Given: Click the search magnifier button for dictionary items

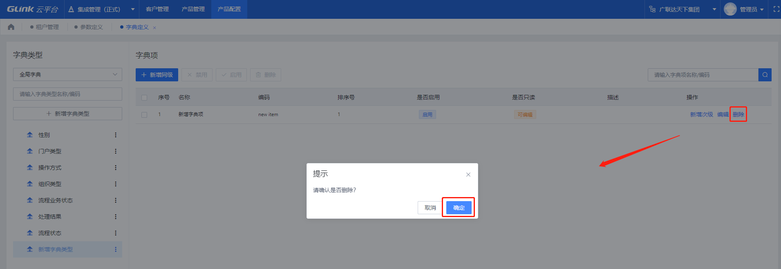Looking at the screenshot, I should click(x=765, y=75).
